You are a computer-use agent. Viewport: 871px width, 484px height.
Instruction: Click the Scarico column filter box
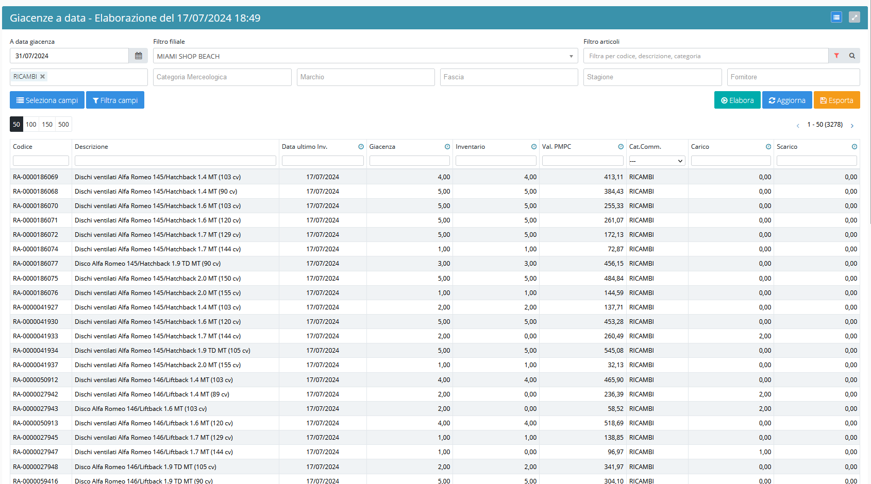[x=817, y=161]
